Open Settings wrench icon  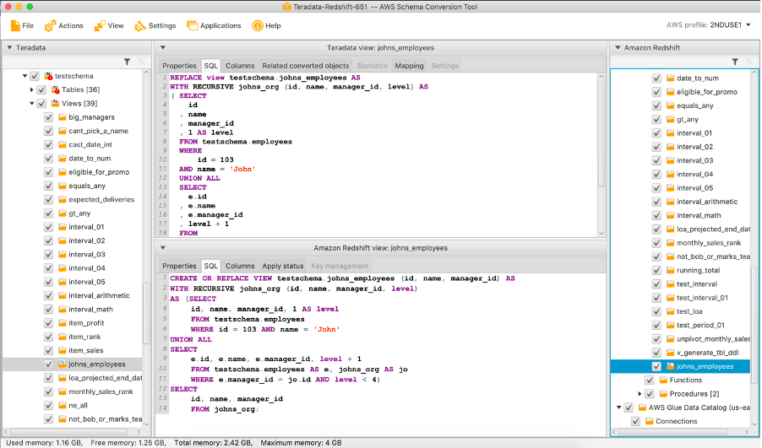coord(140,25)
